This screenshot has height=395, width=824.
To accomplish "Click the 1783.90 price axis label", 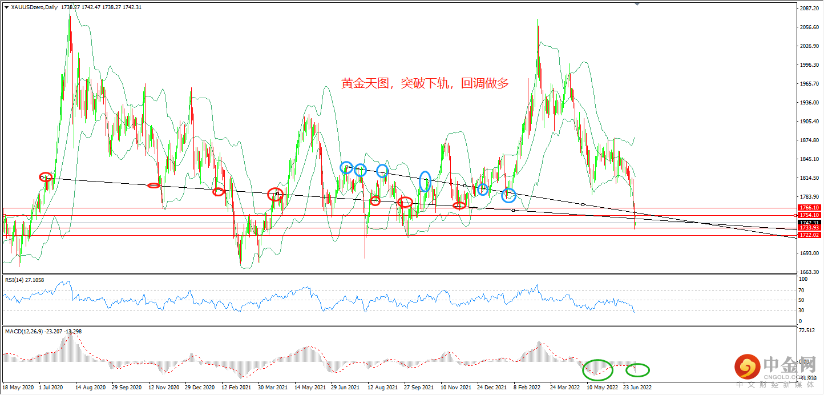I will coord(810,197).
